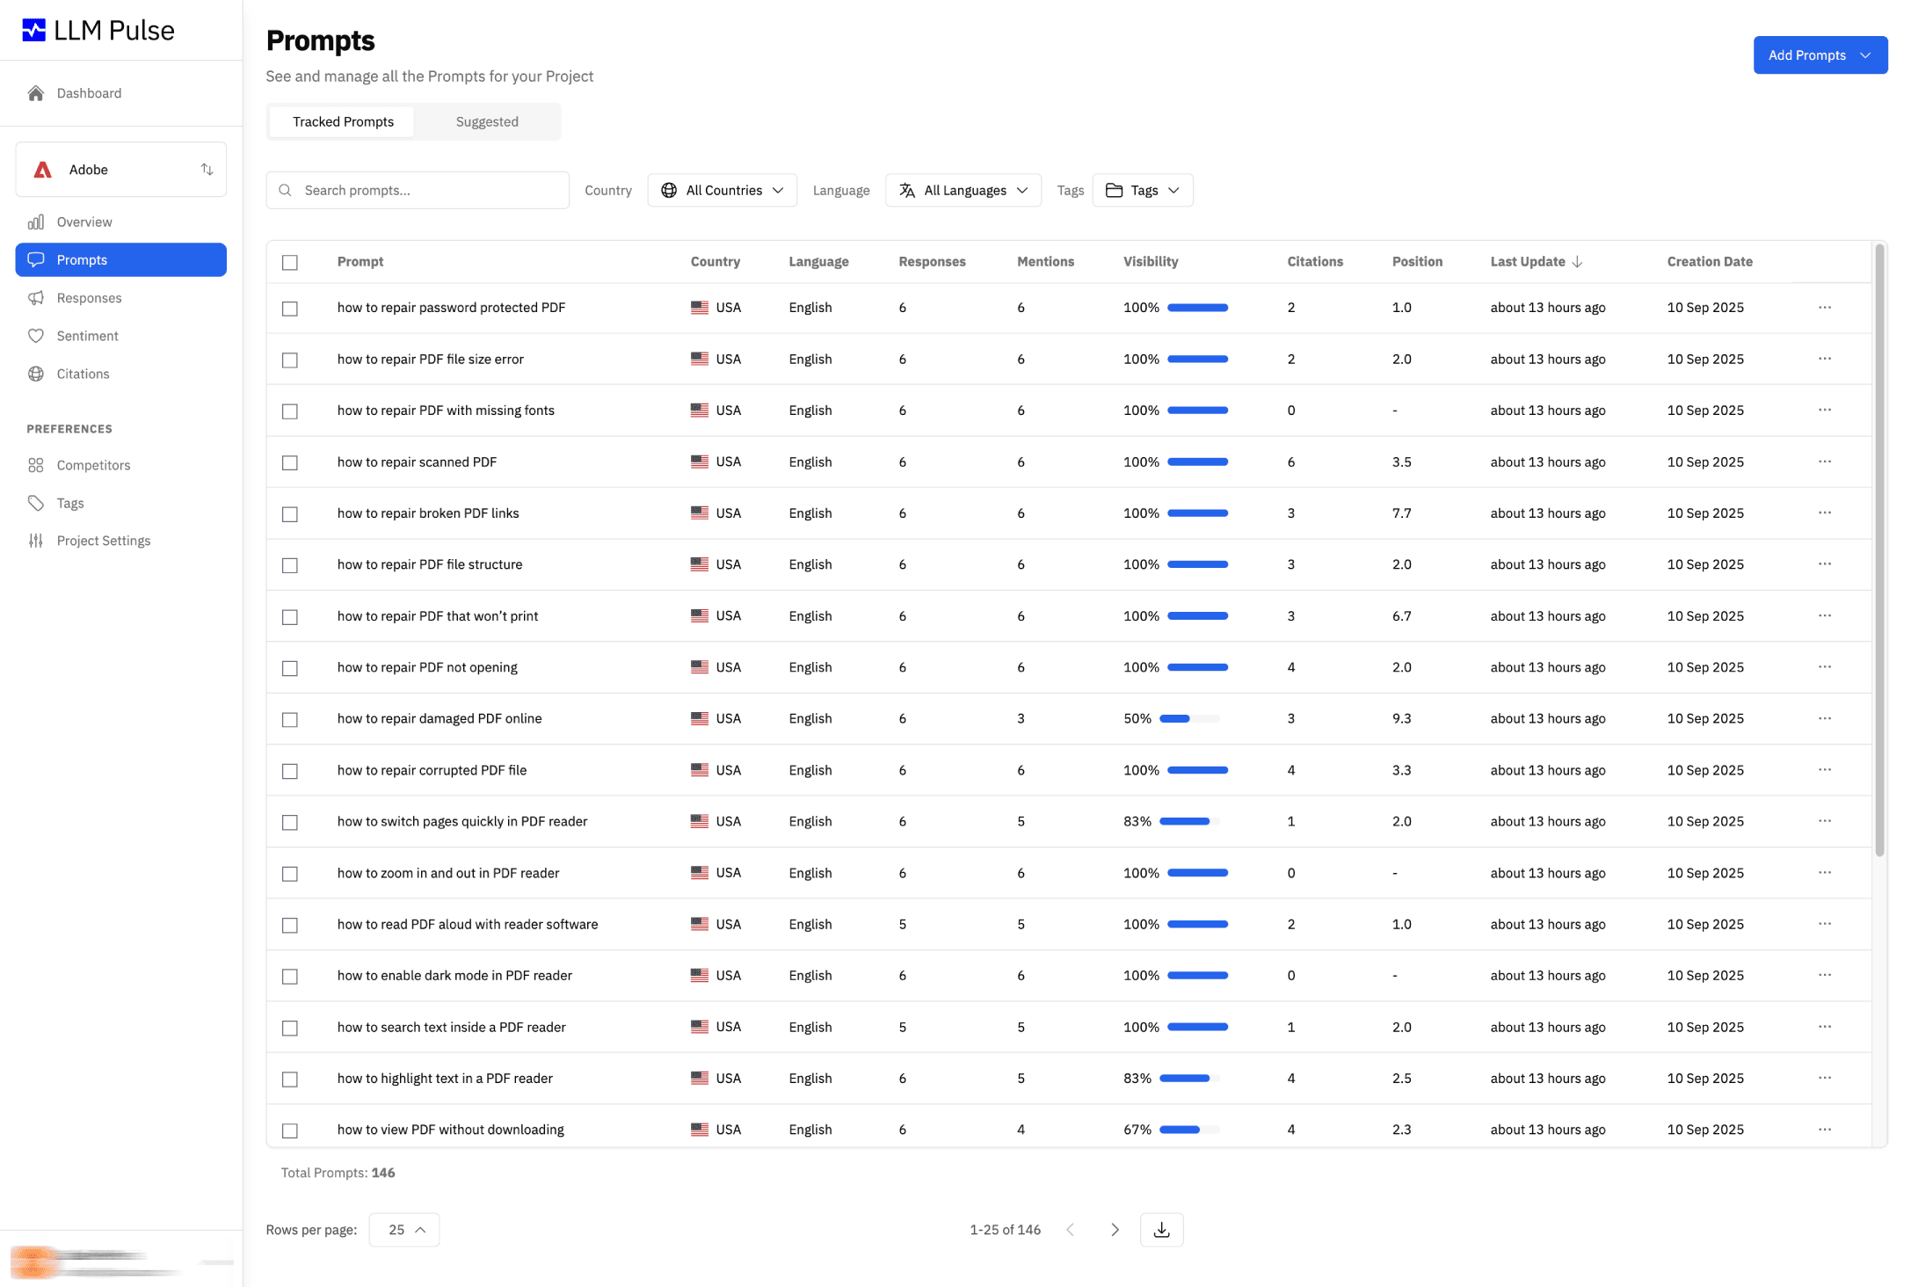Sort by Last Update arrow
This screenshot has width=1911, height=1287.
(1577, 262)
